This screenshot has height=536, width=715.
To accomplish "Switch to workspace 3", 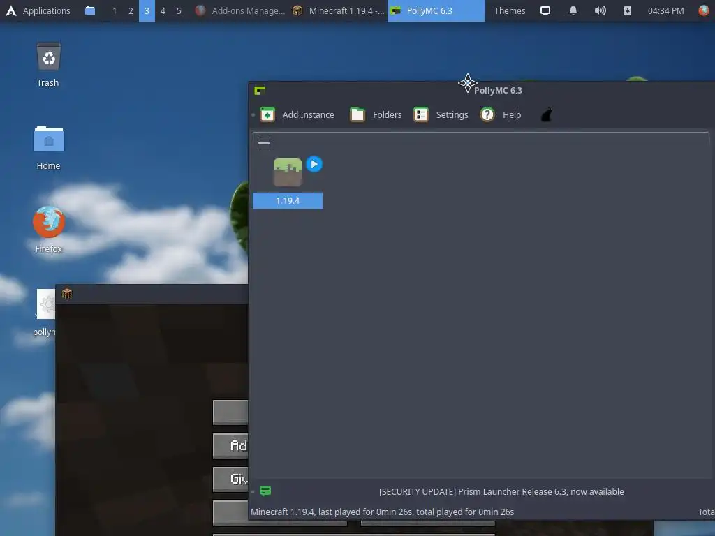I will (x=147, y=10).
